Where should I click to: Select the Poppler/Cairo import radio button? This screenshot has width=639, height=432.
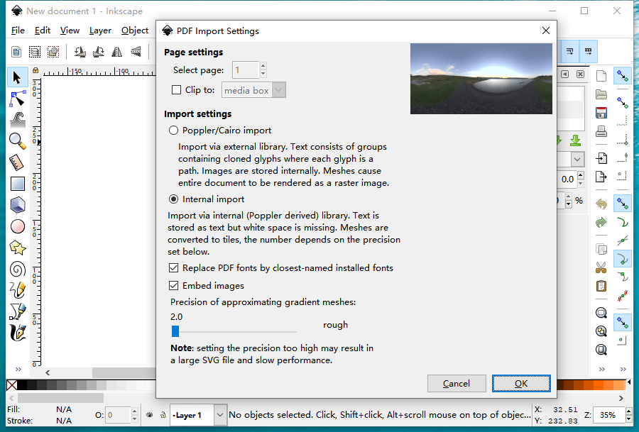coord(173,130)
